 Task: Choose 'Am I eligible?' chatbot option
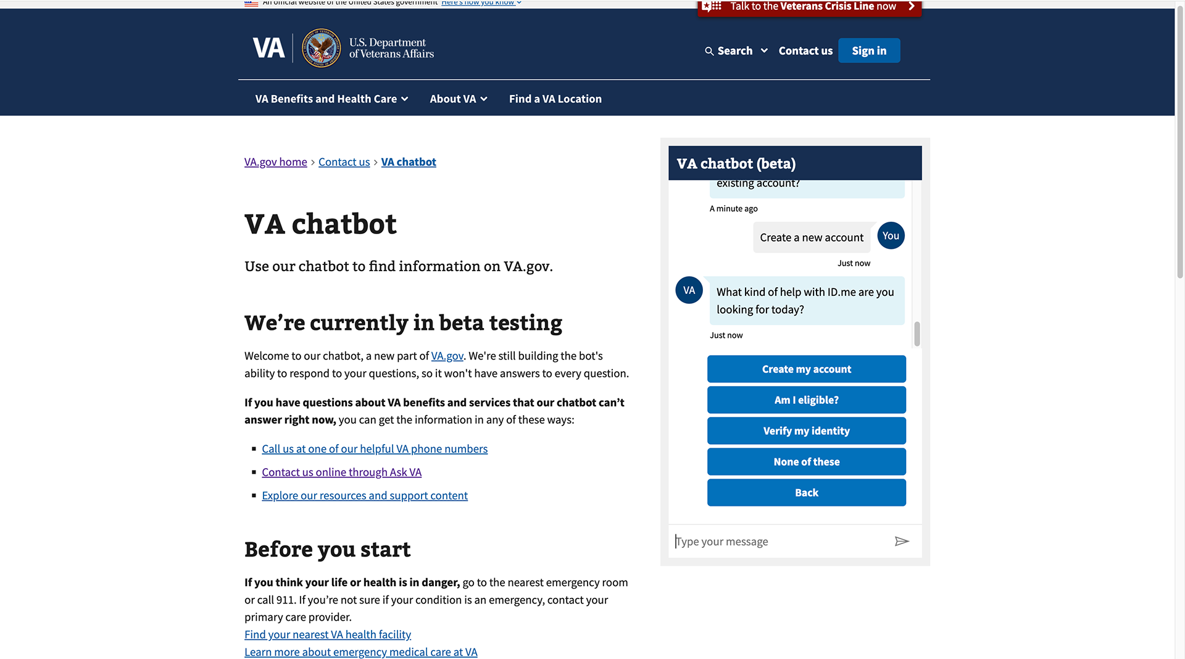(806, 400)
